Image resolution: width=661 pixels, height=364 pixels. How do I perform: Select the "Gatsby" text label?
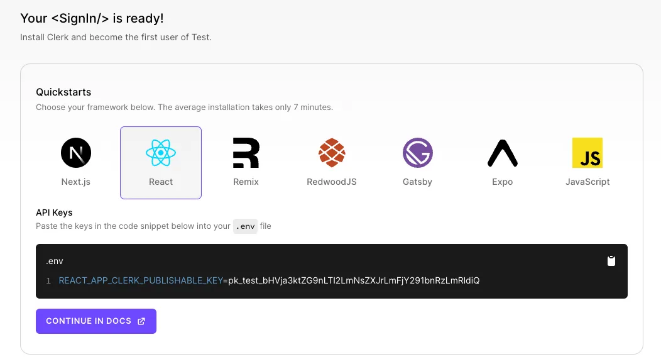pyautogui.click(x=417, y=182)
